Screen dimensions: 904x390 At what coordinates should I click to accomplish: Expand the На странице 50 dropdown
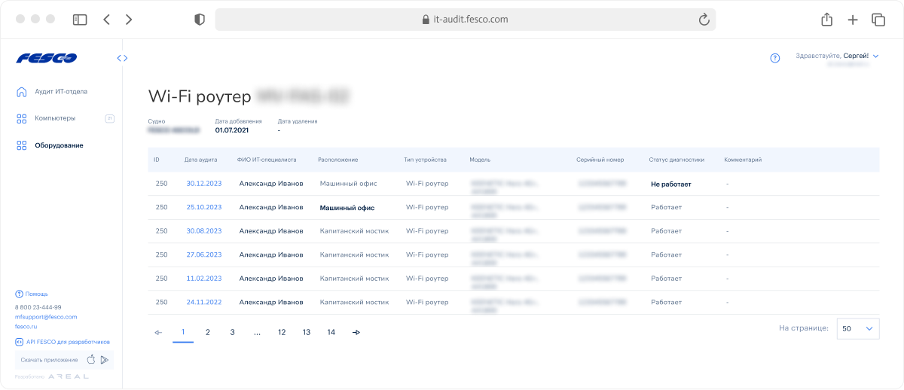point(858,328)
